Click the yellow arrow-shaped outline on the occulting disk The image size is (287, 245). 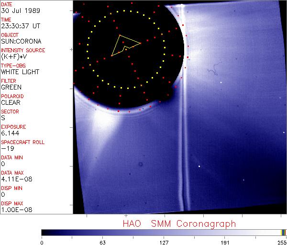[x=126, y=45]
